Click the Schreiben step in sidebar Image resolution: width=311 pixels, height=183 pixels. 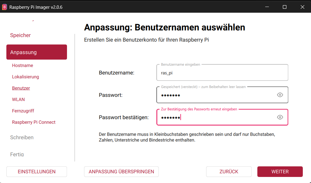[22, 137]
